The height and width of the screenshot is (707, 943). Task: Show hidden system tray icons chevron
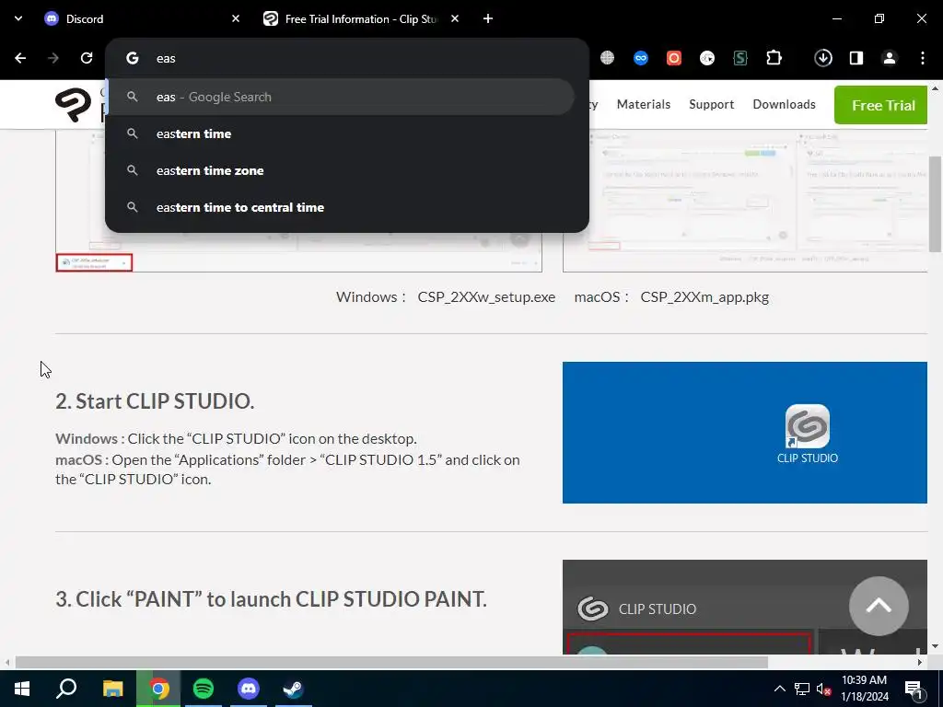point(779,689)
